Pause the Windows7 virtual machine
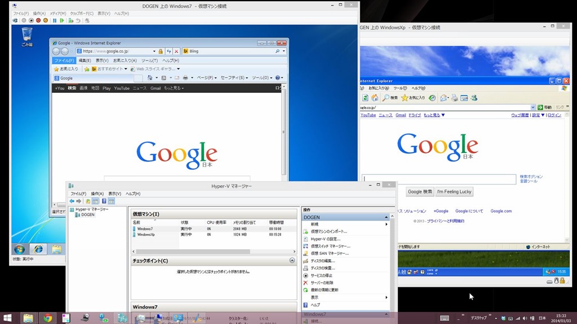The image size is (577, 324). (x=55, y=20)
